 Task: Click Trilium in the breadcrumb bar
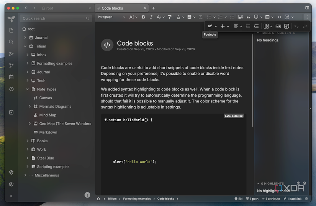coord(112,199)
